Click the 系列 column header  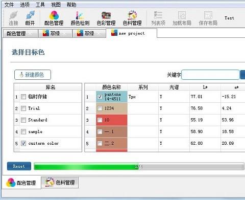[143, 87]
